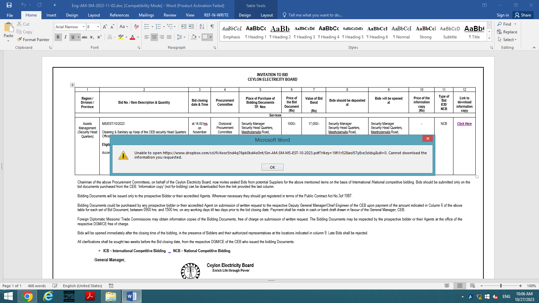Toggle Bold formatting button
The height and width of the screenshot is (303, 539).
point(58,37)
